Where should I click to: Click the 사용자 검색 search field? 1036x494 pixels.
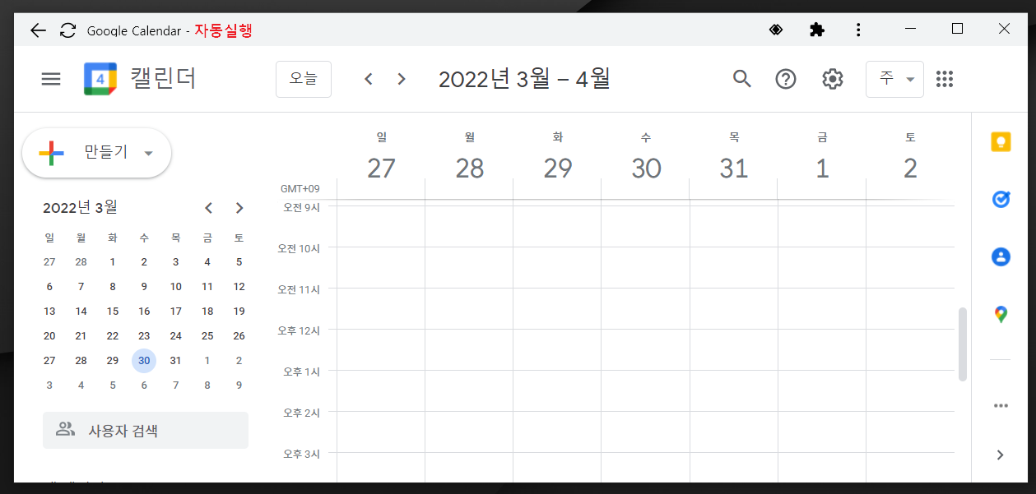pyautogui.click(x=146, y=430)
